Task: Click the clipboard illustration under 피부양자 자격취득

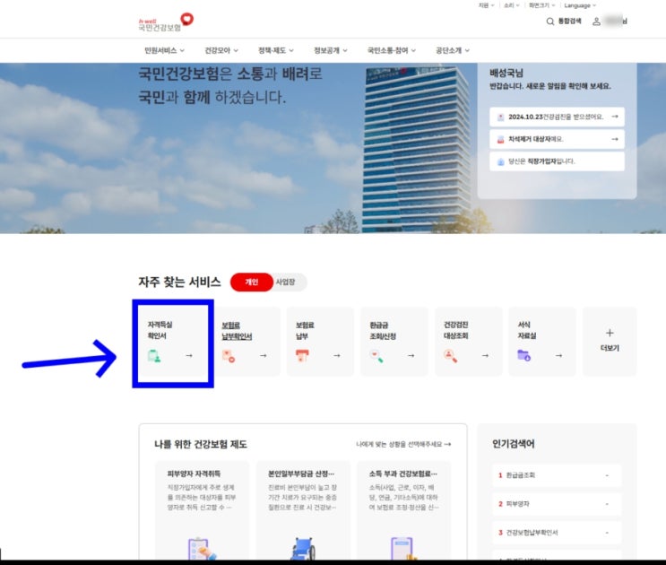Action: pyautogui.click(x=203, y=549)
